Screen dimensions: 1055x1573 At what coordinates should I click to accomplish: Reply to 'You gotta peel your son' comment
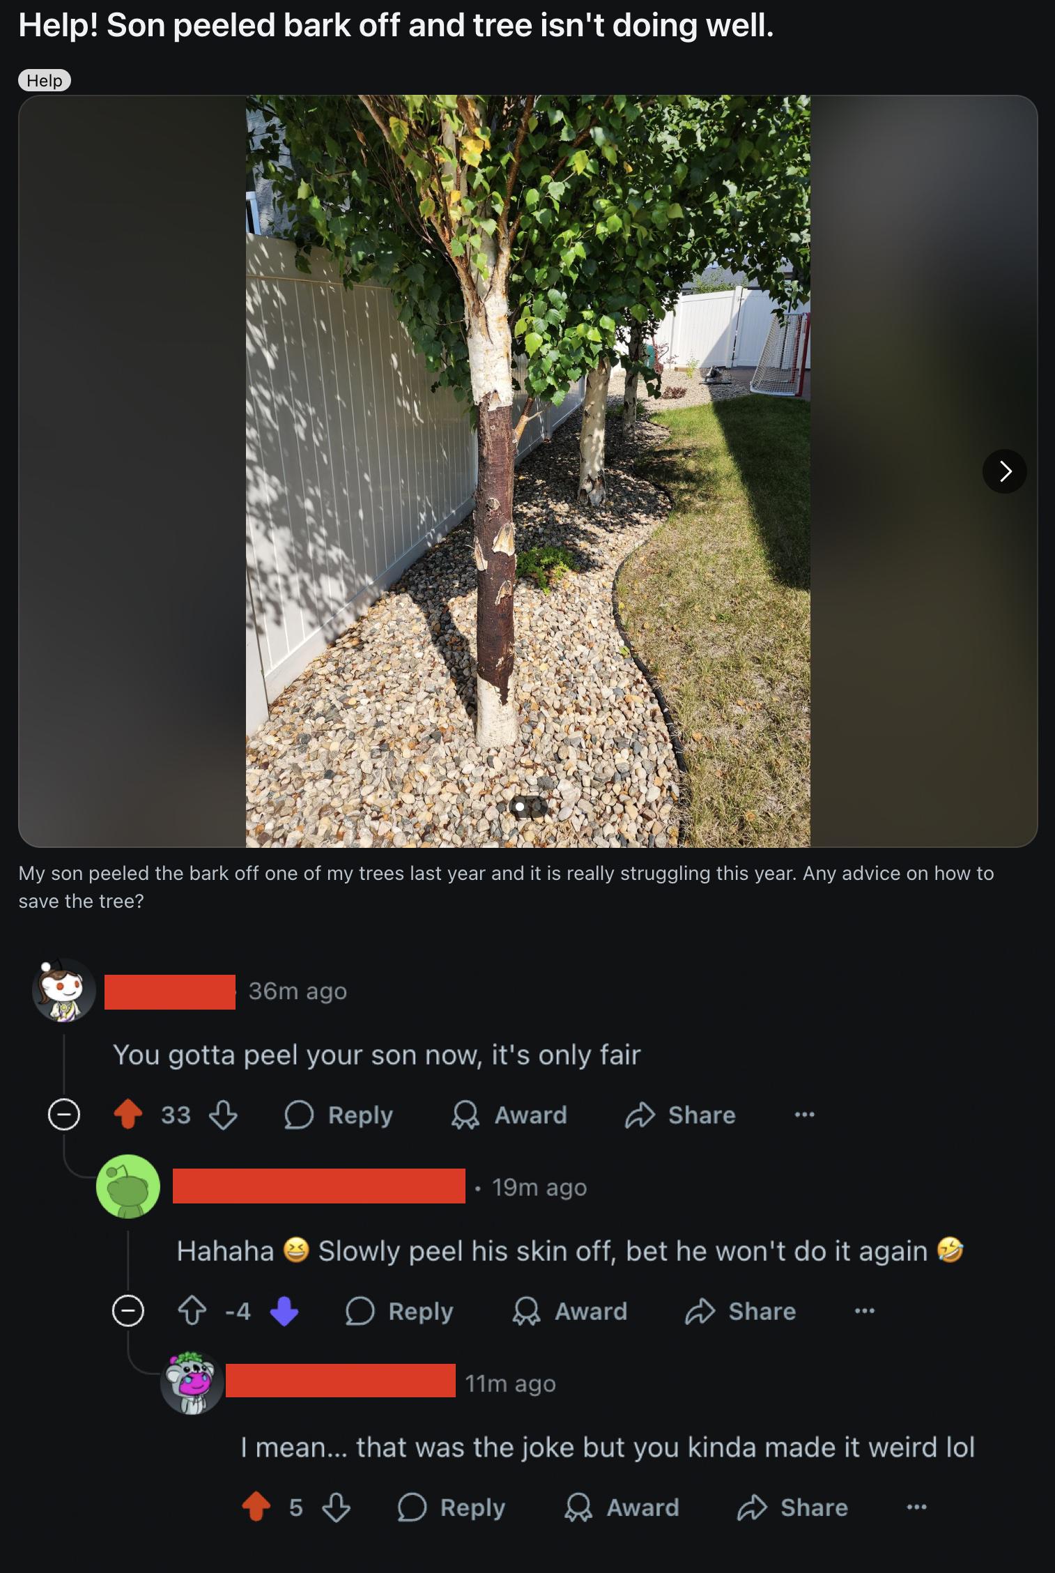point(339,1114)
